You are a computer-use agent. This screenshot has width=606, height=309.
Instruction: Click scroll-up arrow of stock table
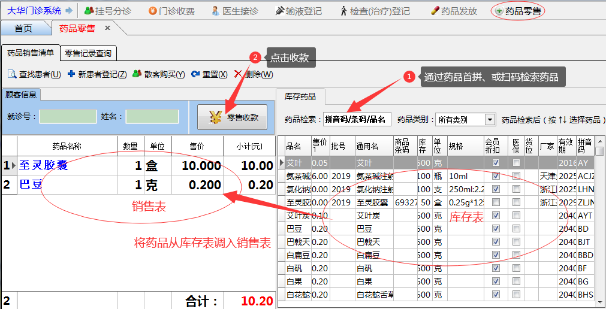coord(600,141)
